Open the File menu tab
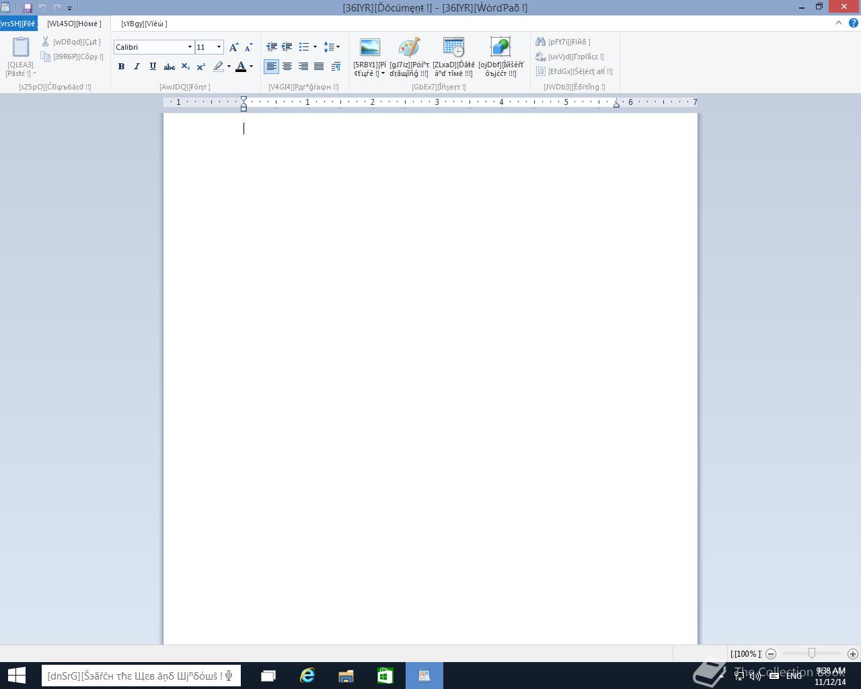Viewport: 861px width, 689px height. pos(18,24)
